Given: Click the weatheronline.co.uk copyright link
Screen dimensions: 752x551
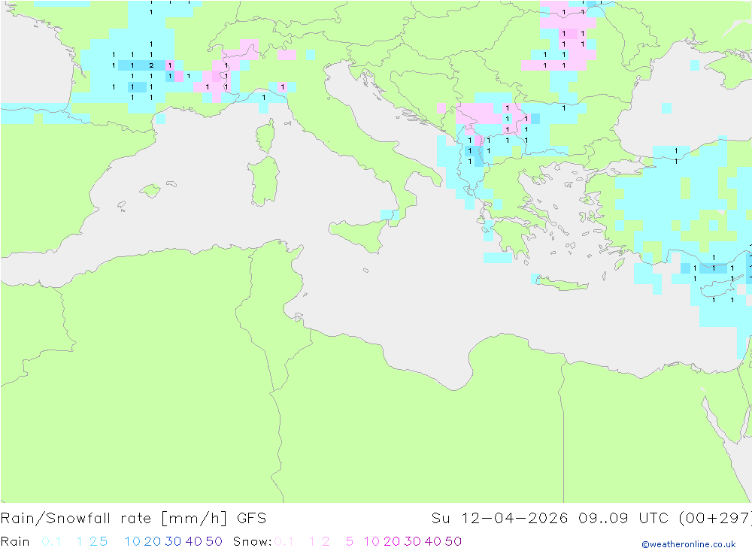Looking at the screenshot, I should click(689, 544).
